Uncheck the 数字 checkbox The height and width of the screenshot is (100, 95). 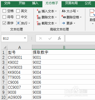click(x=4, y=23)
